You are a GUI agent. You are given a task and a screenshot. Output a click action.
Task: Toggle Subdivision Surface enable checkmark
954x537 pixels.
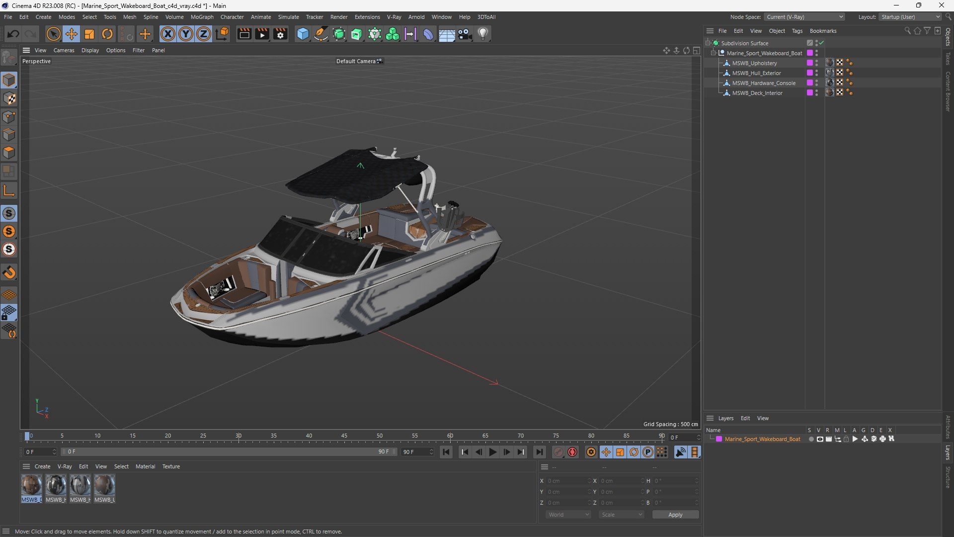(822, 43)
